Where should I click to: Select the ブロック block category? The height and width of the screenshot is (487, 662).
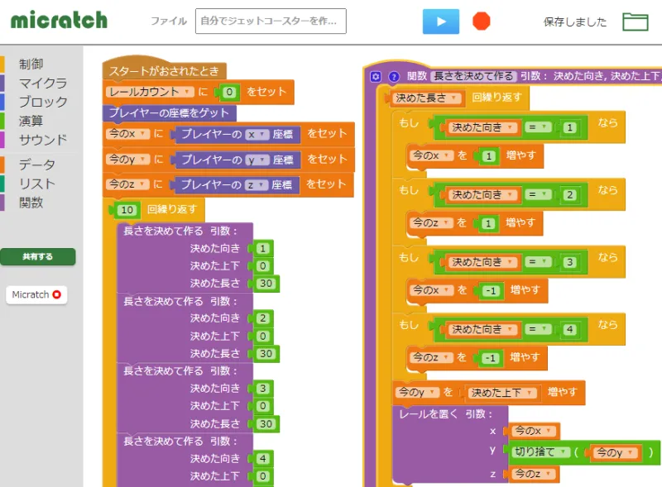pos(43,102)
